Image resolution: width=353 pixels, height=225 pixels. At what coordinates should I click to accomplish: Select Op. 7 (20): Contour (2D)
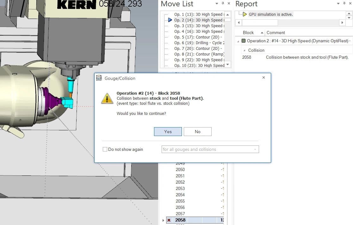click(x=198, y=49)
